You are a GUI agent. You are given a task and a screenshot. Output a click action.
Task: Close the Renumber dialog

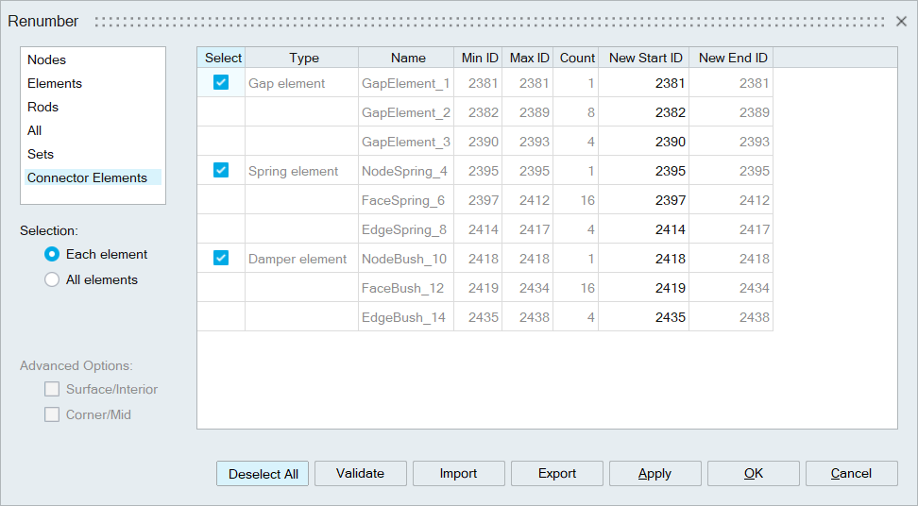click(901, 21)
